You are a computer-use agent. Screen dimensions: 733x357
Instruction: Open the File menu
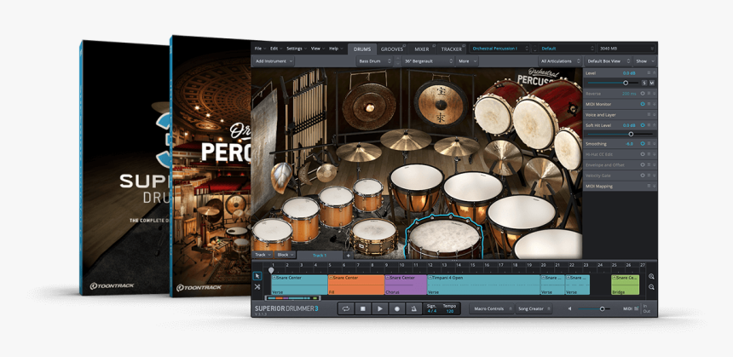click(x=260, y=49)
